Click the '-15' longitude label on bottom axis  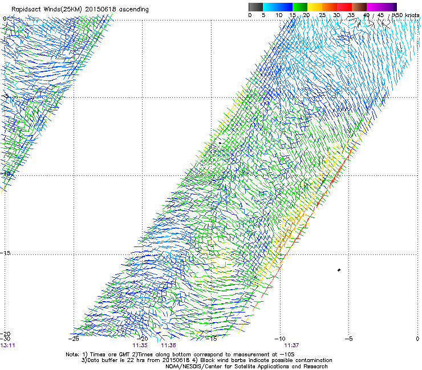[x=211, y=339]
